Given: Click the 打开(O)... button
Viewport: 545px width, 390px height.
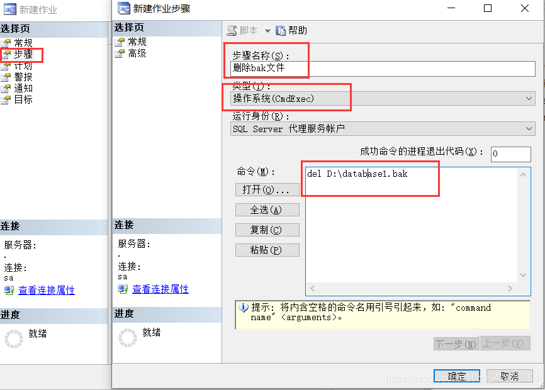Looking at the screenshot, I should tap(267, 189).
